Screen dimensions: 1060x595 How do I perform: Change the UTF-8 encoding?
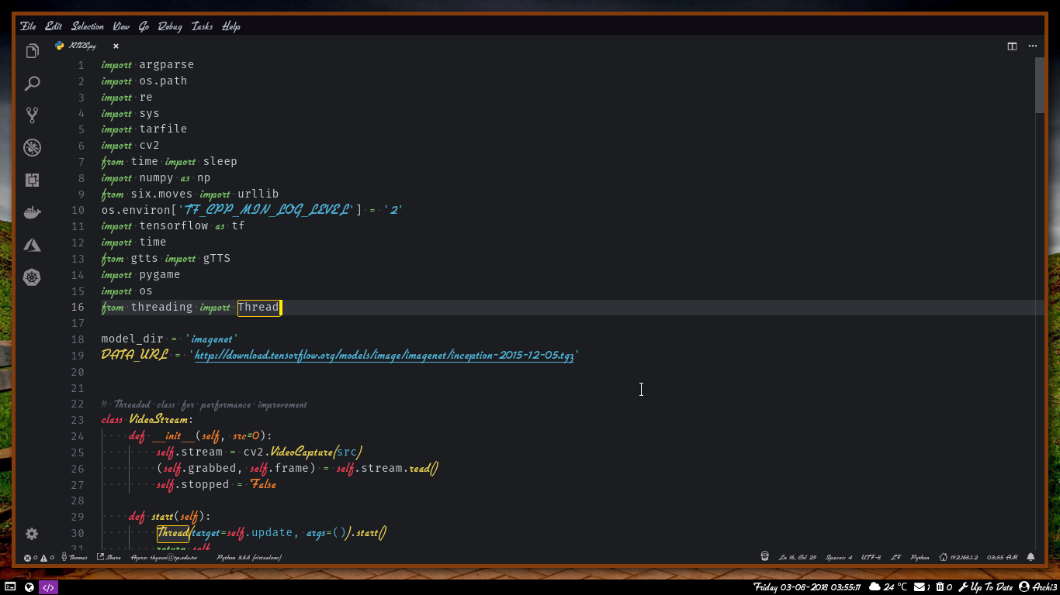(x=870, y=556)
